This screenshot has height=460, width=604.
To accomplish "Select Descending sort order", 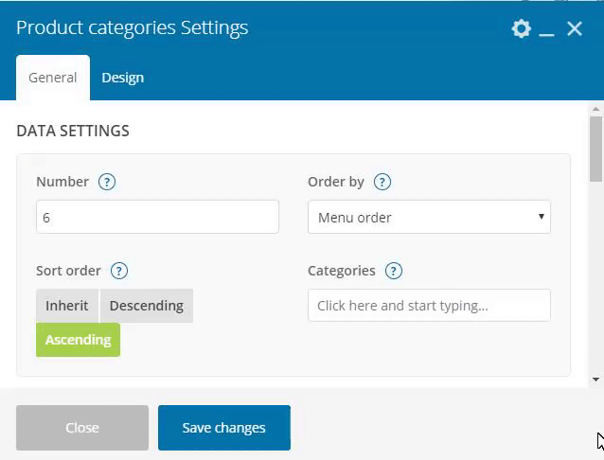I will click(146, 306).
